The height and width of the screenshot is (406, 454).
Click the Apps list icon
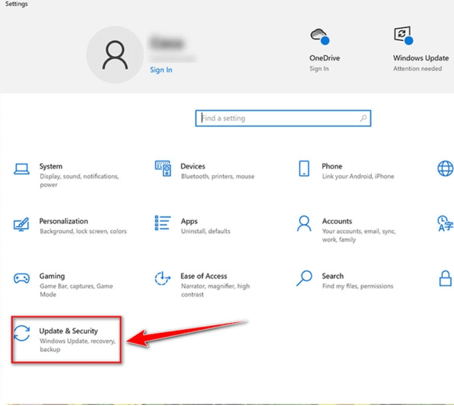point(163,223)
